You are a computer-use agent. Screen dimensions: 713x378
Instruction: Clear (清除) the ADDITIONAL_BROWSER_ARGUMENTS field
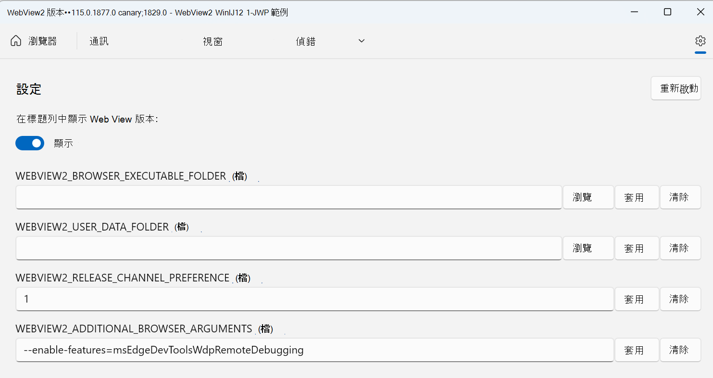click(680, 350)
